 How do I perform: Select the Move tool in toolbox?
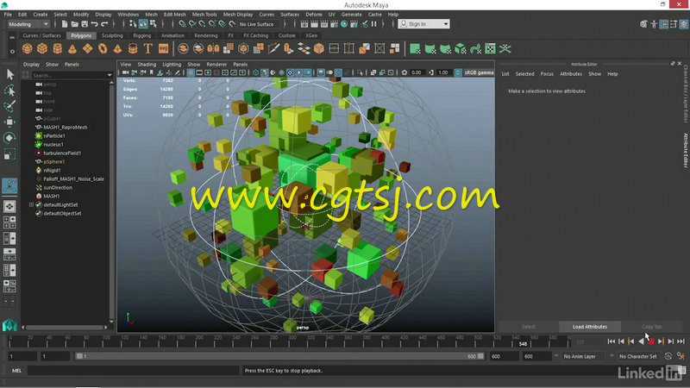click(9, 122)
